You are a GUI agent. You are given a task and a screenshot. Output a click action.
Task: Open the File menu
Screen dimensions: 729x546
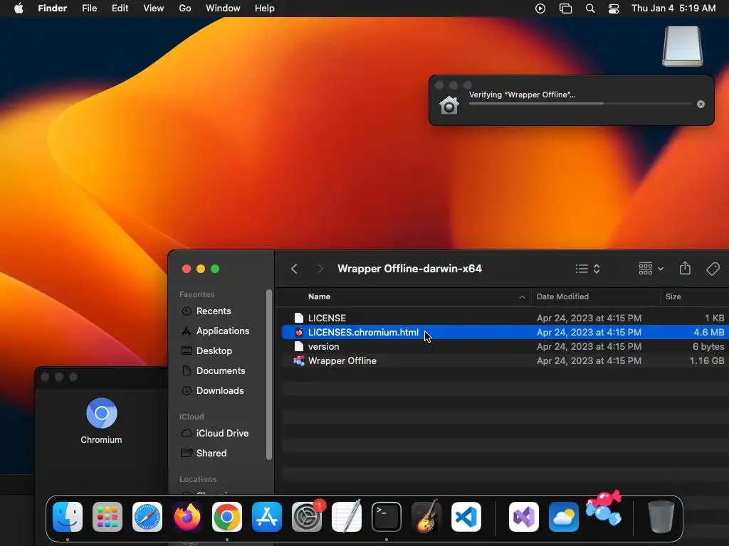pos(89,9)
